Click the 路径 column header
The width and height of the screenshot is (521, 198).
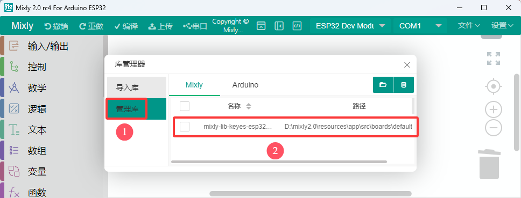[359, 106]
